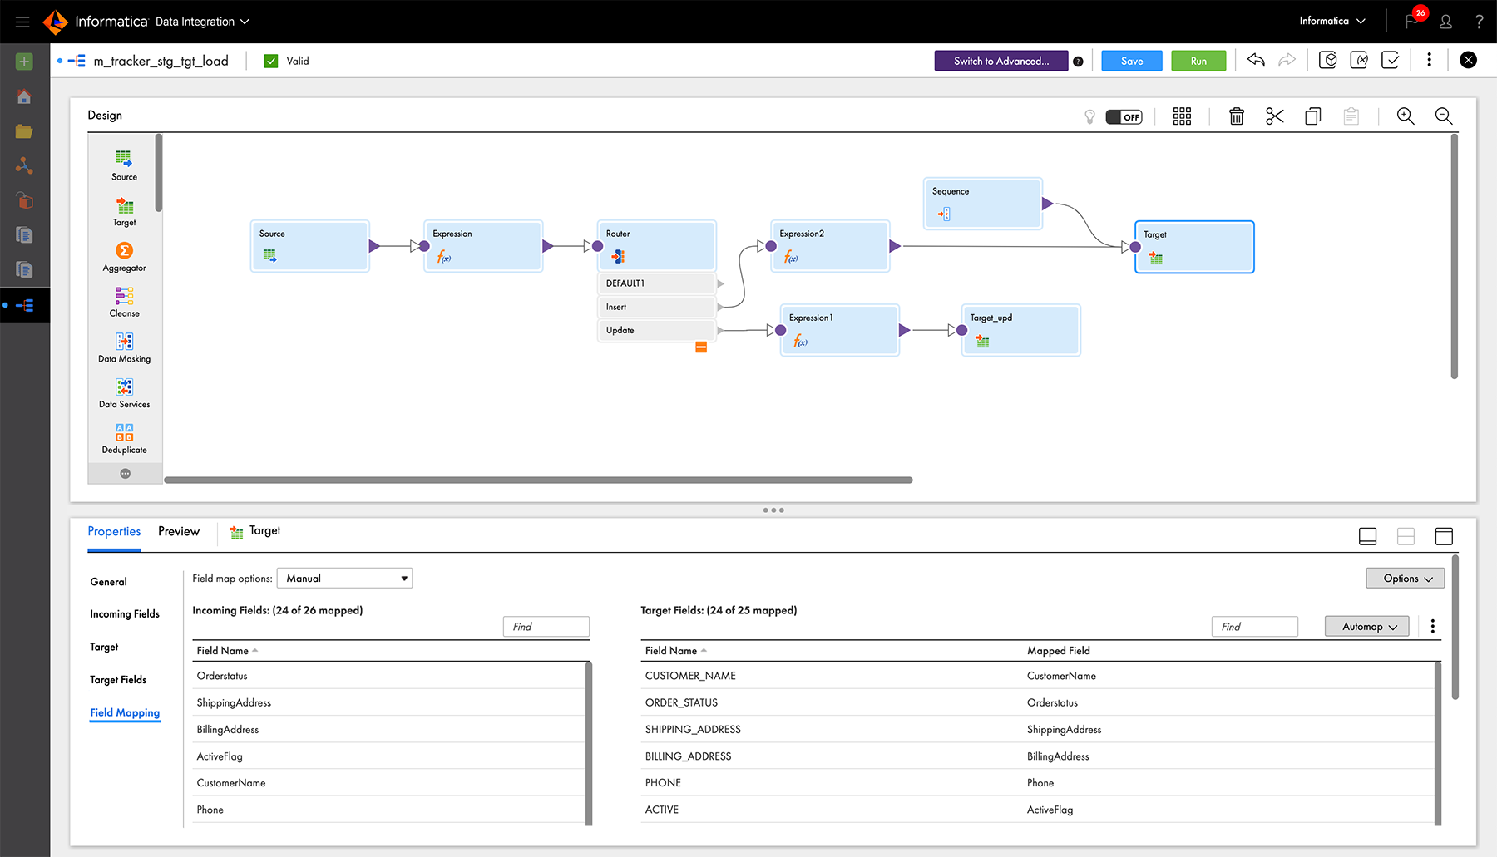Click the scissors cut icon
The image size is (1497, 857).
click(x=1274, y=116)
